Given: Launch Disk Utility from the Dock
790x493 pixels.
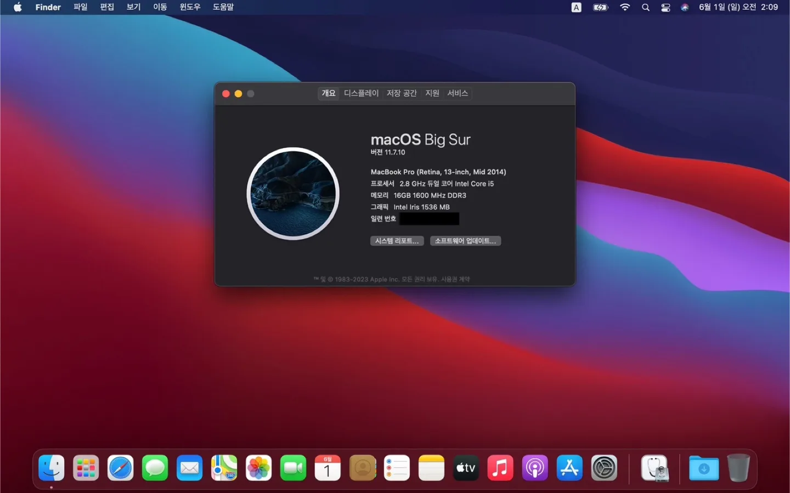Looking at the screenshot, I should [x=655, y=468].
